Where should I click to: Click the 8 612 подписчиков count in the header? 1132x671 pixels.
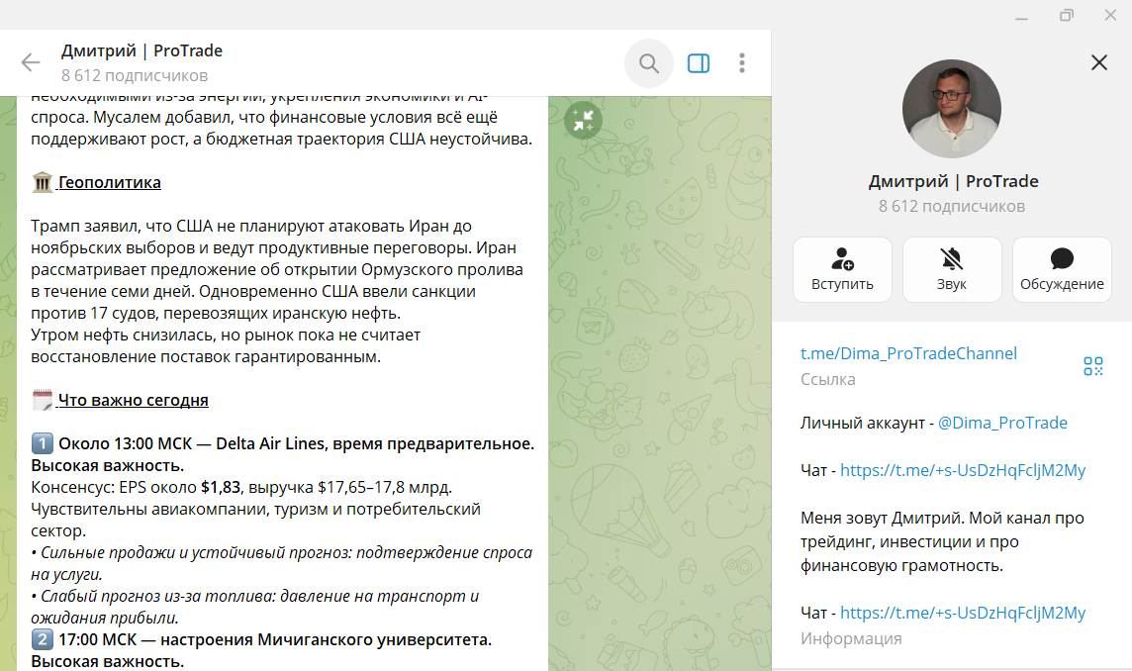(135, 76)
